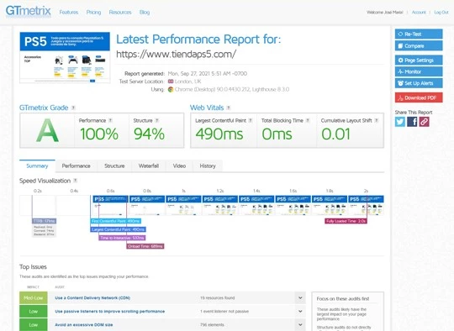This screenshot has height=331, width=454.
Task: Share report via Facebook icon
Action: tap(412, 122)
